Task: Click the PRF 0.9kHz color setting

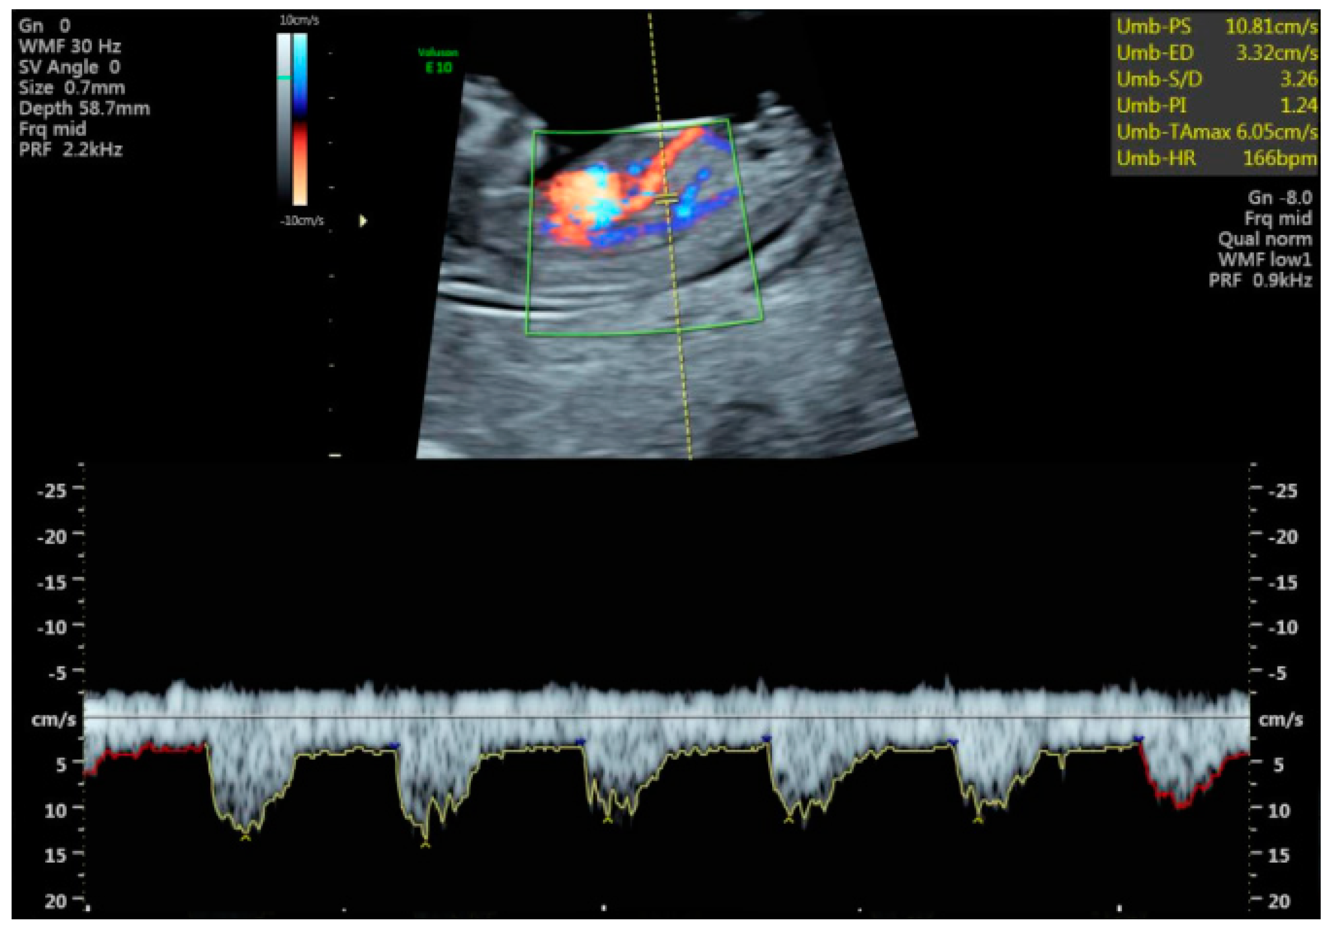Action: [x=1260, y=281]
